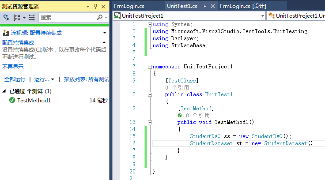Click the run tests after build icon

pyautogui.click(x=6, y=18)
